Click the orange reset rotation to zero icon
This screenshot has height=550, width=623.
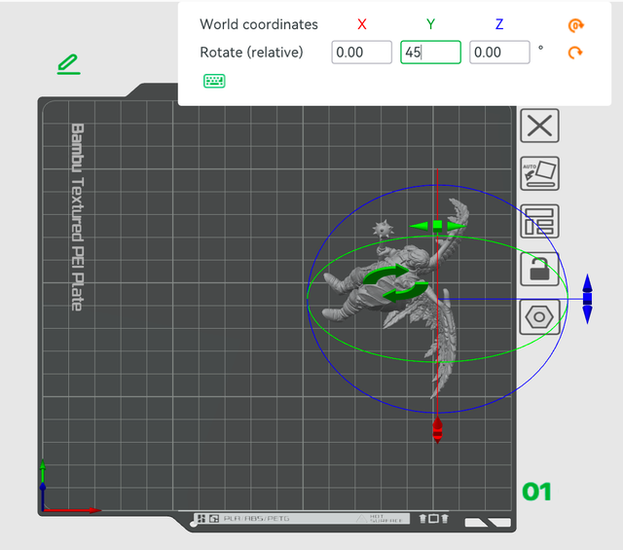tap(575, 25)
